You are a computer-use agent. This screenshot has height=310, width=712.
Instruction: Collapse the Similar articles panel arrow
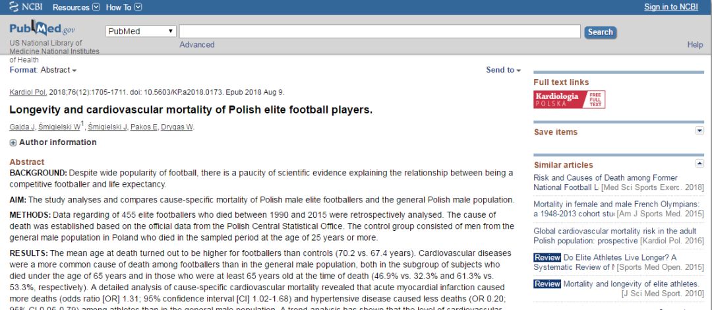[x=699, y=164]
